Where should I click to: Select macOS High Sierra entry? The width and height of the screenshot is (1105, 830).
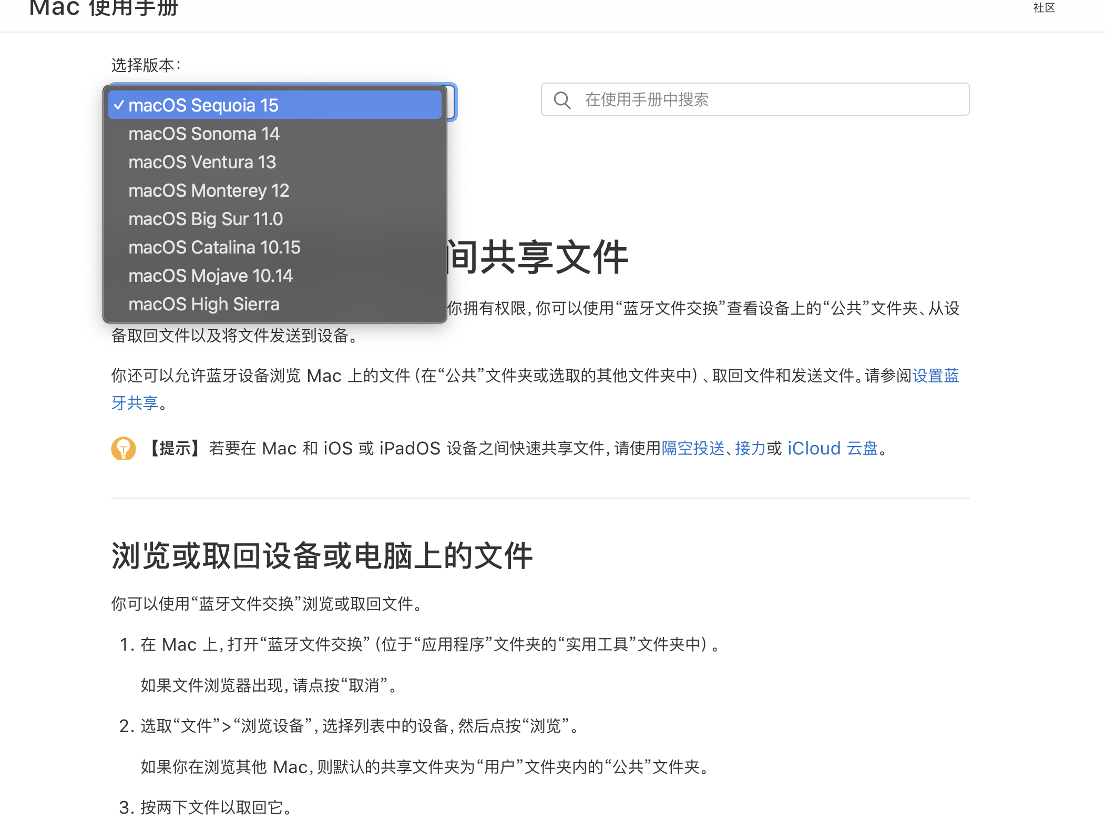pyautogui.click(x=203, y=304)
